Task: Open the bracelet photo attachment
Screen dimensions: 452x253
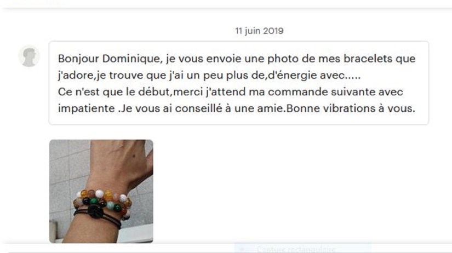Action: (101, 191)
